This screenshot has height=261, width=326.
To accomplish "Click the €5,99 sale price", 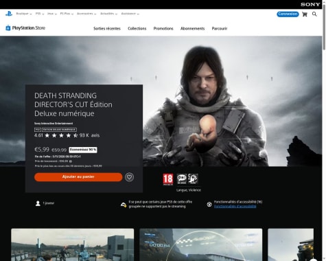I will pyautogui.click(x=42, y=150).
